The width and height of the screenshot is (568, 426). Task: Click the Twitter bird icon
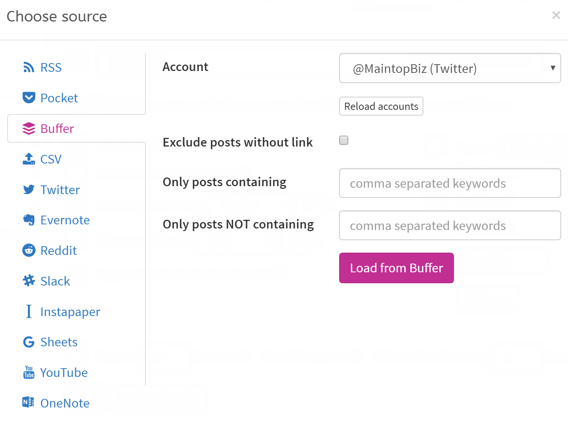click(x=29, y=190)
